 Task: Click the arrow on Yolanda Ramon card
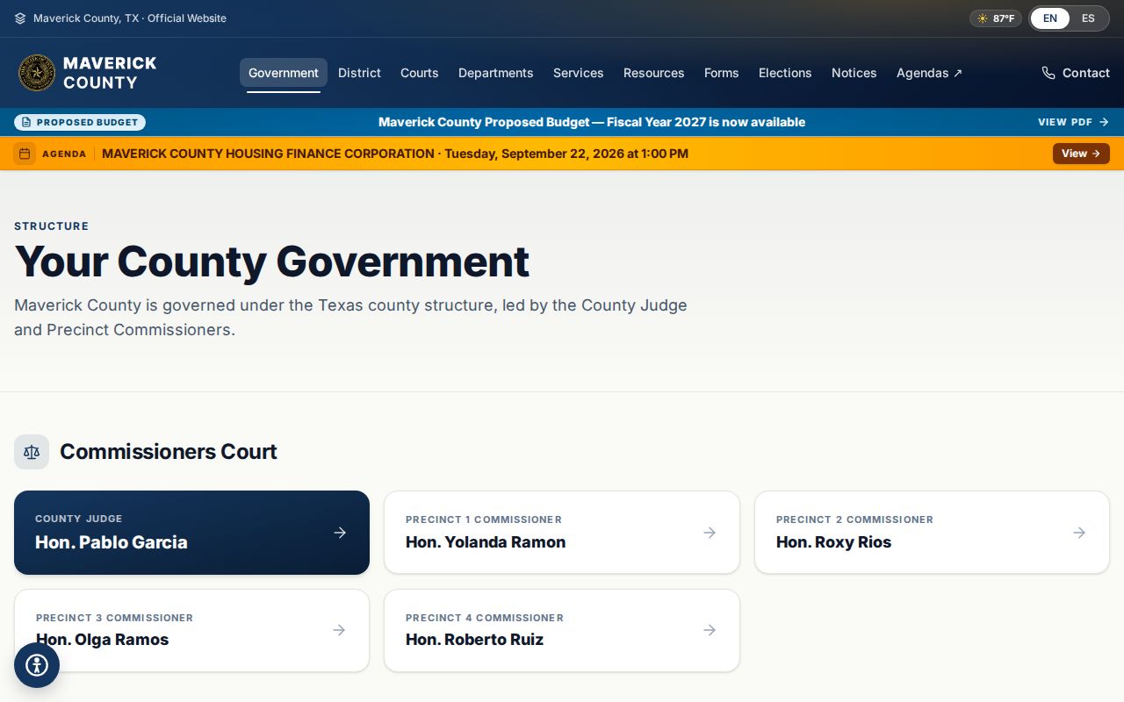pos(710,533)
